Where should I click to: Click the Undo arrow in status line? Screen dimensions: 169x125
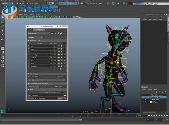25,4
